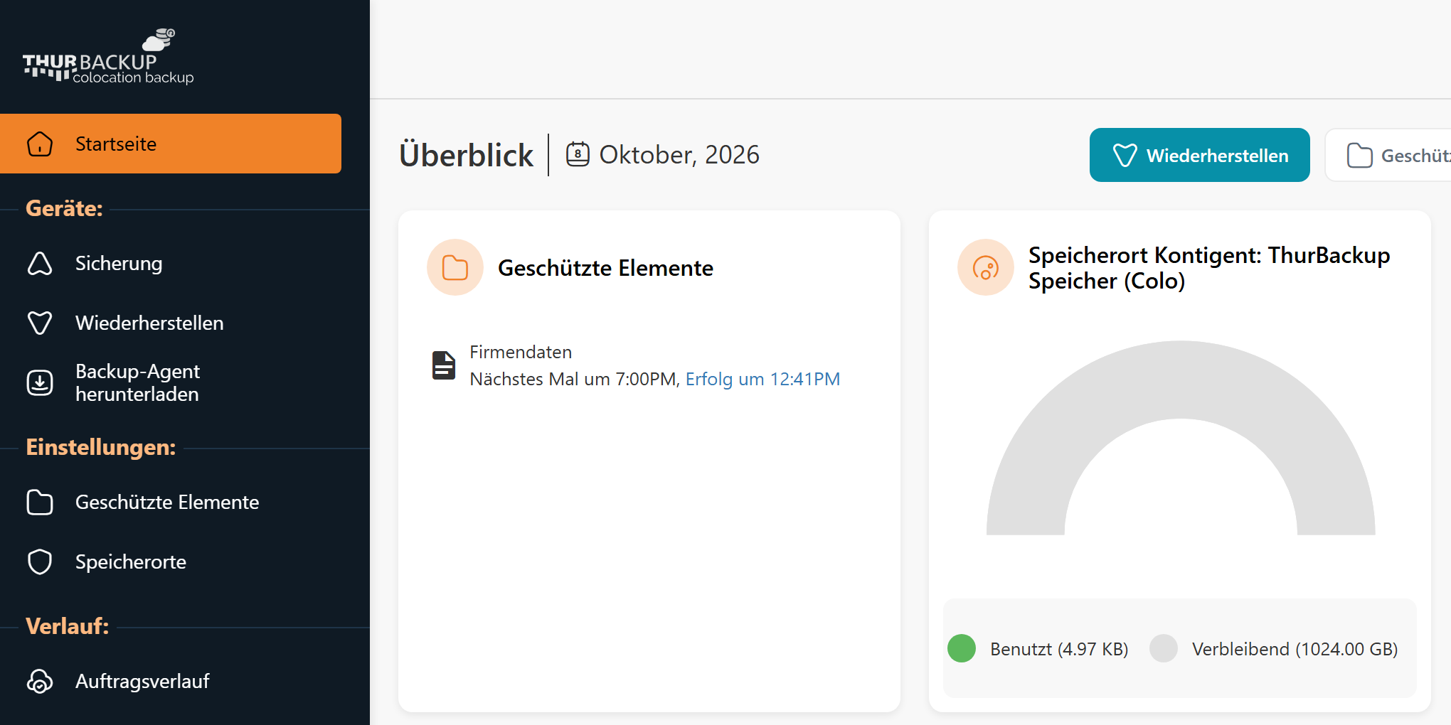1451x725 pixels.
Task: Click the teal Wiederherstellen button
Action: coord(1200,155)
